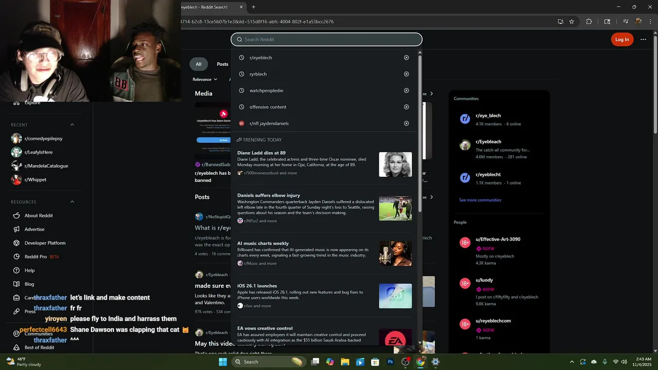Open Reddit three-dot overflow menu

(x=643, y=40)
